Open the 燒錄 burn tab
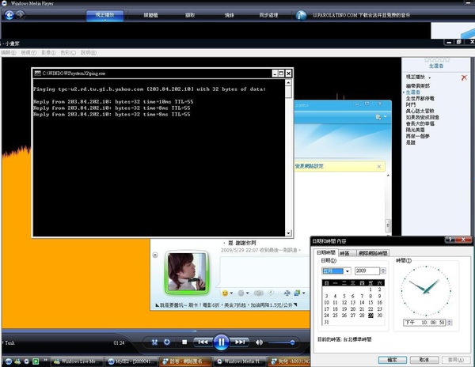 (230, 15)
